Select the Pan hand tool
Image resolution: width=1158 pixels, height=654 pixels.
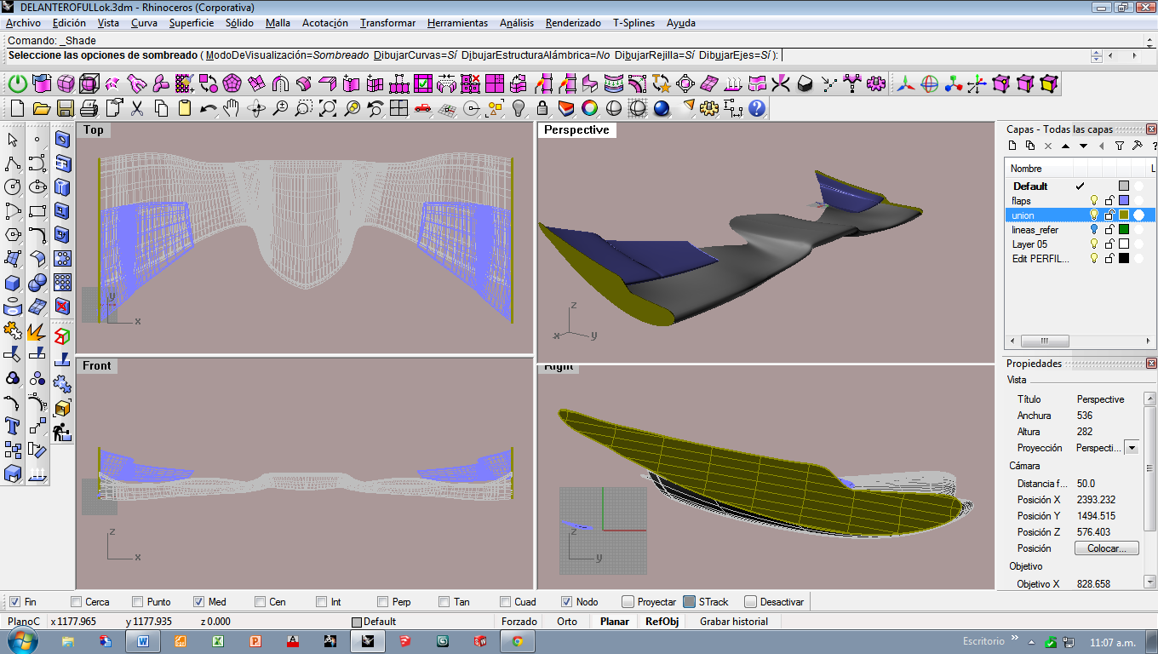[x=232, y=108]
